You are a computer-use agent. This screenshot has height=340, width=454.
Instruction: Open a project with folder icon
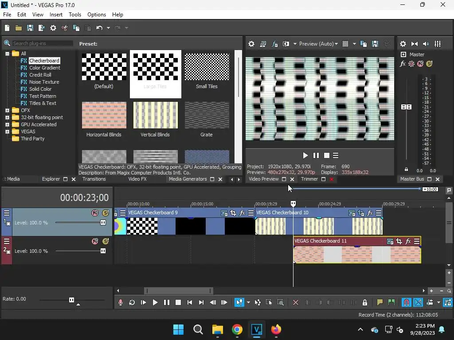click(19, 28)
